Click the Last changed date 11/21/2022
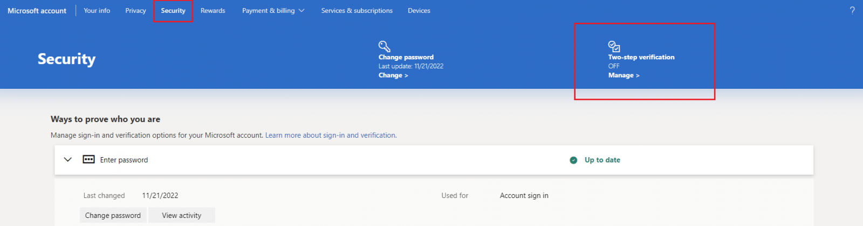Image resolution: width=863 pixels, height=226 pixels. click(x=160, y=196)
